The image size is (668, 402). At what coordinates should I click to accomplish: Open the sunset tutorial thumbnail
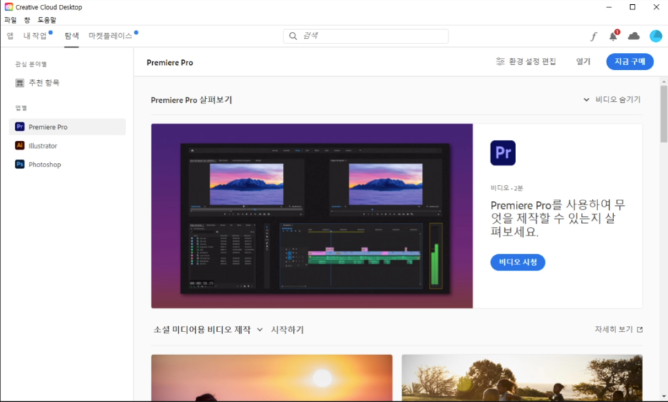pos(272,378)
